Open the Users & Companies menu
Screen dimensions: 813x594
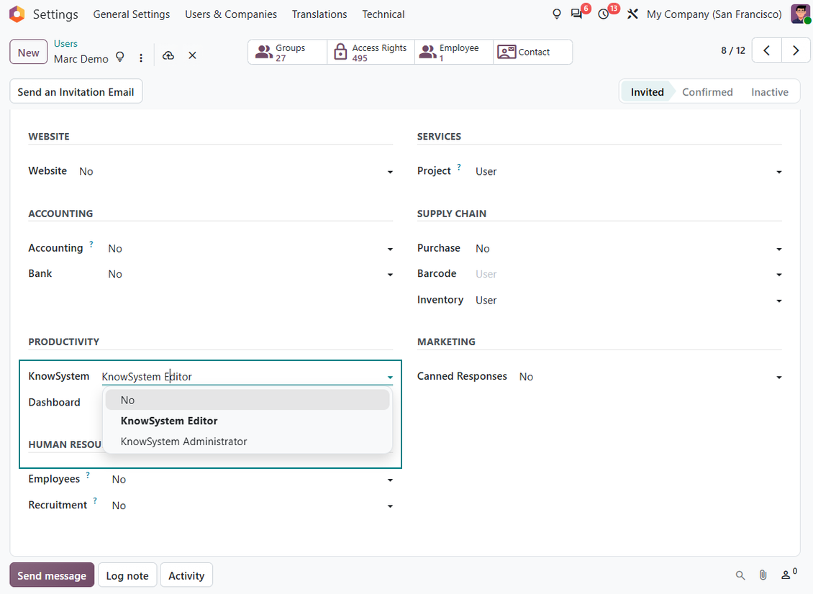coord(231,14)
